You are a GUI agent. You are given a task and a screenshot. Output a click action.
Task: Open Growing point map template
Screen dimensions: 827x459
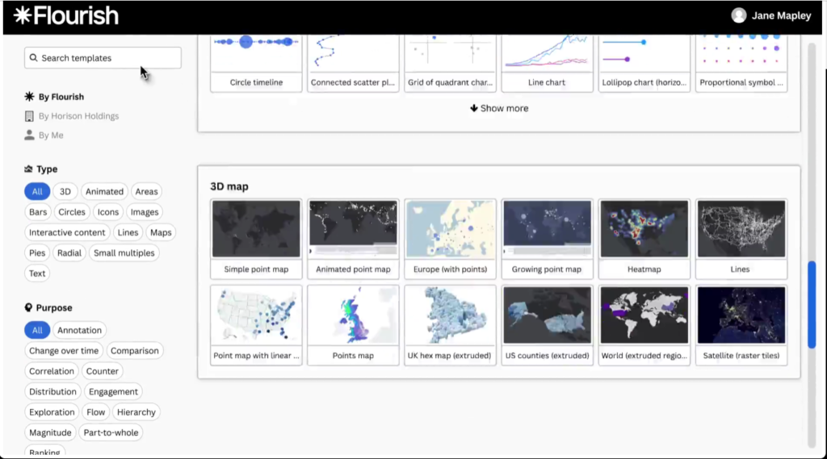click(547, 239)
